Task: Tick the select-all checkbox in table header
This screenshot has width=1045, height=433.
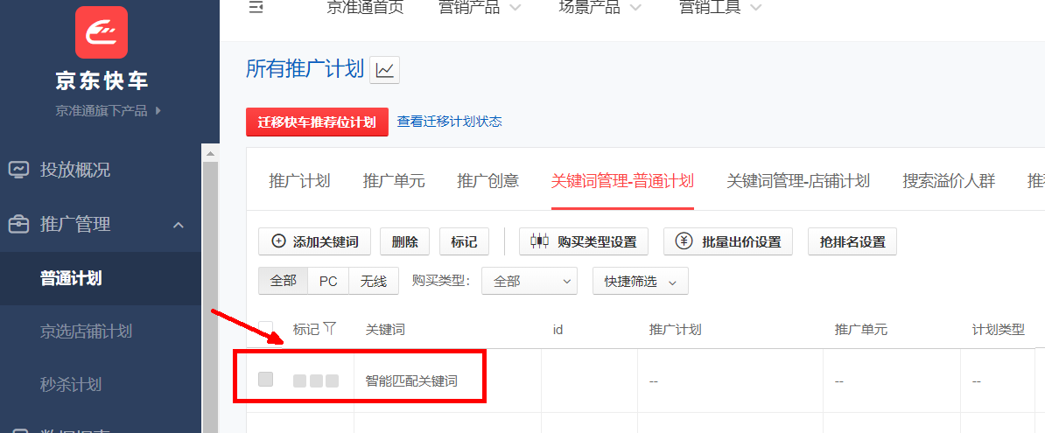Action: [x=266, y=328]
